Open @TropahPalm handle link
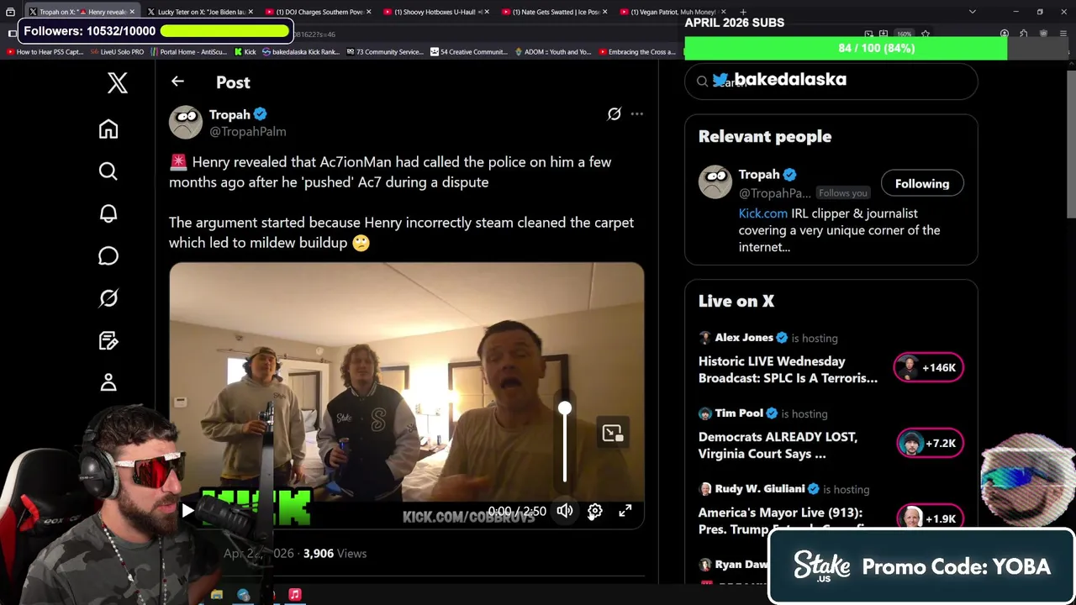The height and width of the screenshot is (605, 1076). click(248, 132)
